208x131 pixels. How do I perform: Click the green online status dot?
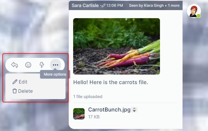point(199,16)
